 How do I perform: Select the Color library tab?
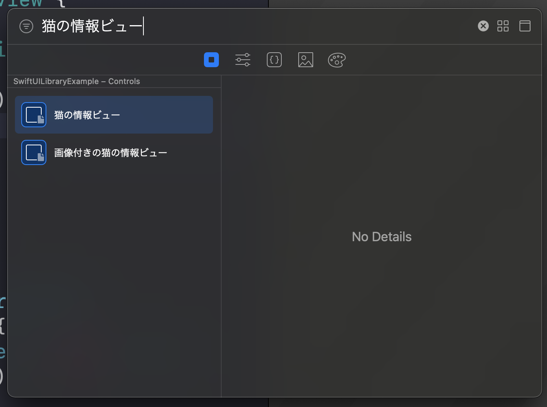pyautogui.click(x=337, y=60)
